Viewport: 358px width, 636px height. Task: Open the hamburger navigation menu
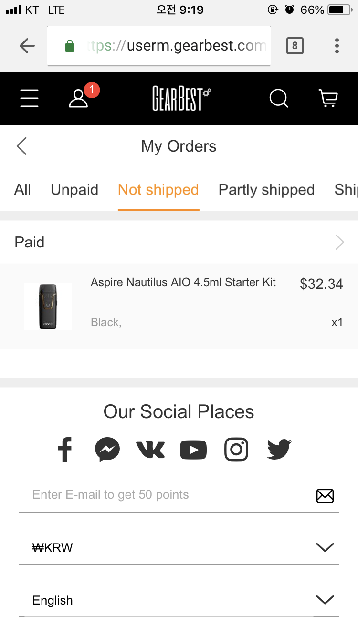click(29, 99)
